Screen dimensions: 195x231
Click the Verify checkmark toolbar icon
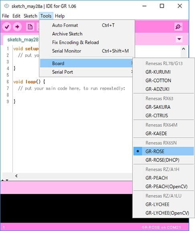7,27
